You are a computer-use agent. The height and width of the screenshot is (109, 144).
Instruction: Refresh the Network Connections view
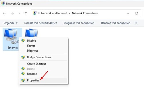tap(137, 13)
